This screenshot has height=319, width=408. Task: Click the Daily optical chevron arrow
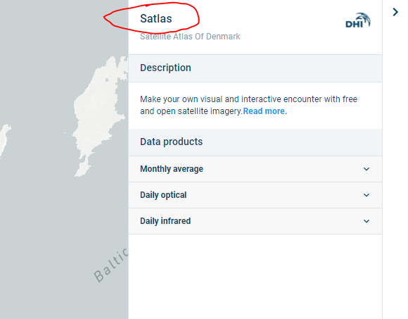click(366, 195)
